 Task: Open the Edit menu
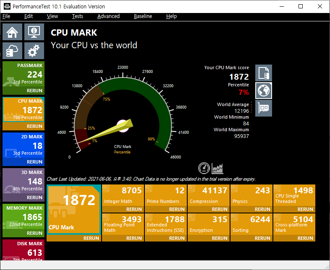coord(29,16)
